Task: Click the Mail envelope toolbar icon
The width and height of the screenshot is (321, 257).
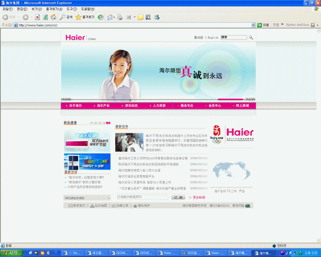Action: [x=110, y=17]
